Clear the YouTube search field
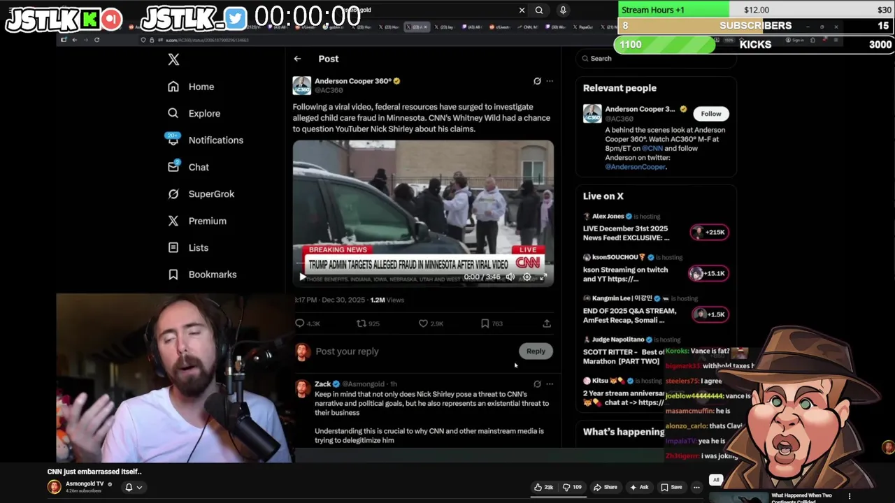This screenshot has height=503, width=895. point(522,10)
